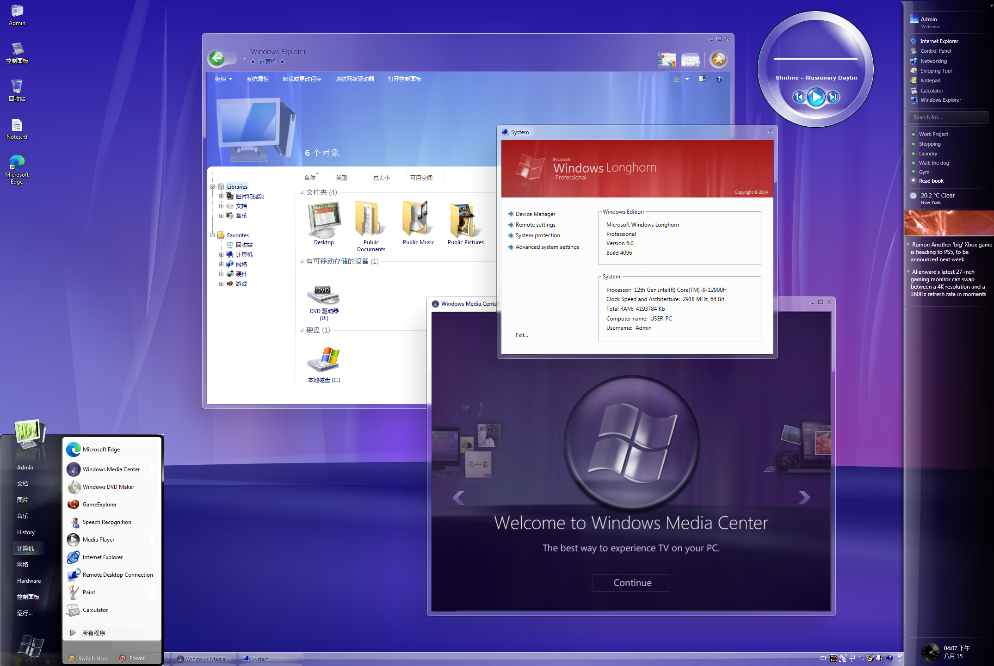Click Continue in Windows Media Center

(631, 583)
